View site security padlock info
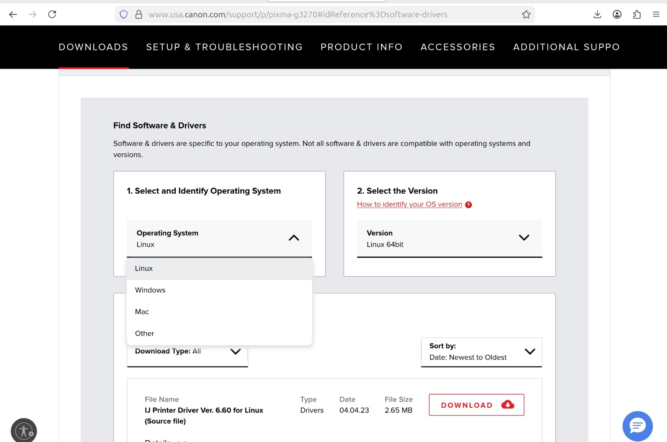The image size is (667, 442). coord(139,14)
